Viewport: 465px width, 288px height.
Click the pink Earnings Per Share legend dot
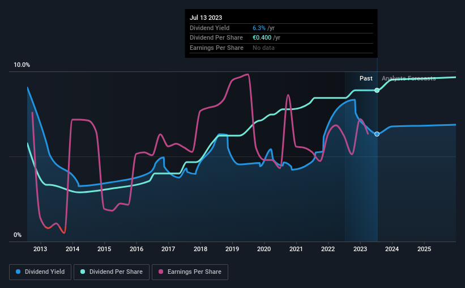(161, 272)
